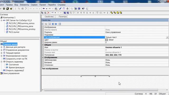The width and height of the screenshot is (169, 95).
Task: Click the Silver color swatch
Action: 106,40
